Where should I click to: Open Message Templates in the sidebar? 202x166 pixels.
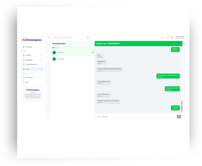tap(32, 64)
